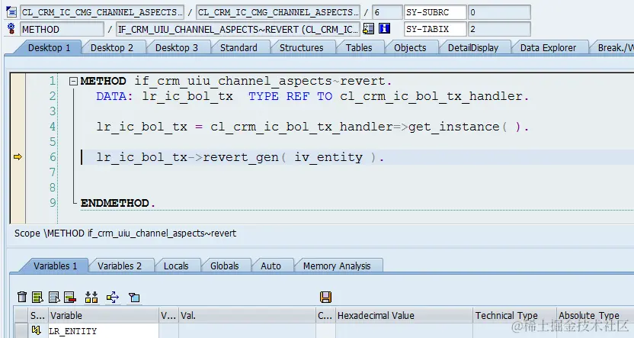The image size is (634, 338).
Task: Select the Globals tab
Action: coord(224,266)
